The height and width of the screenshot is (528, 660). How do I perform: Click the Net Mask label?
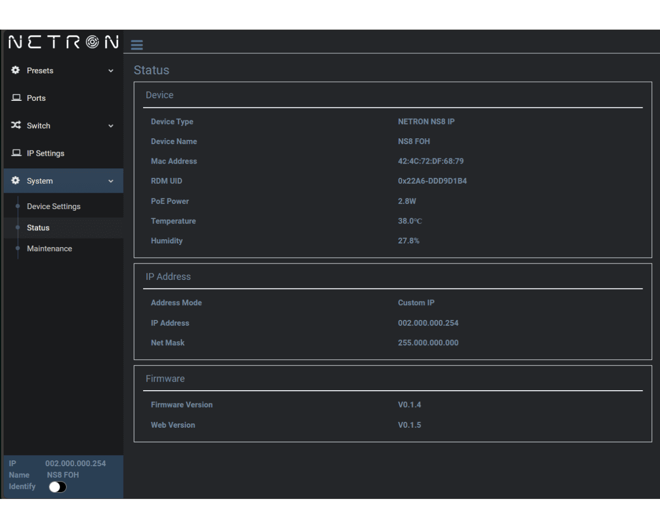168,343
